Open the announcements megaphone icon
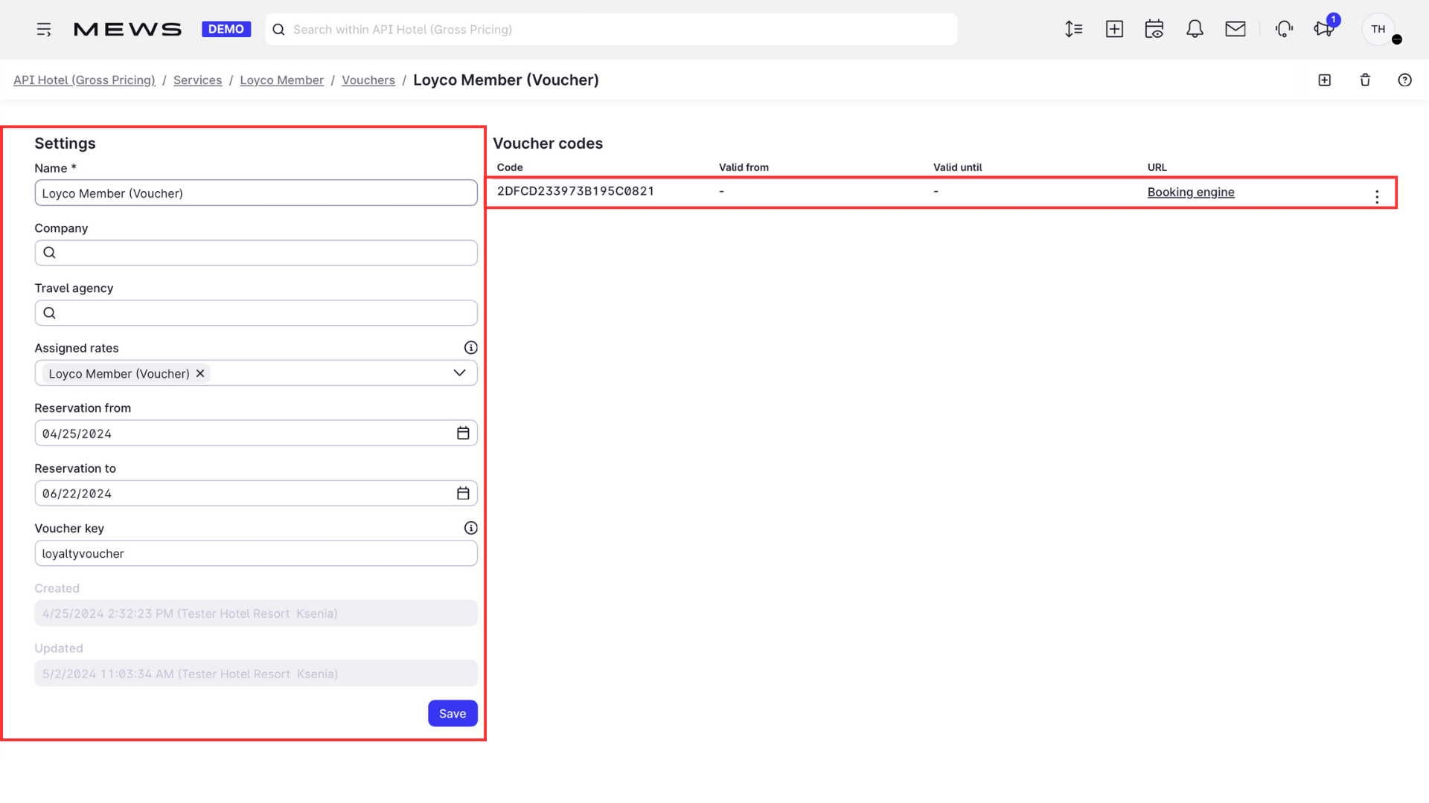The image size is (1429, 803). pos(1324,29)
